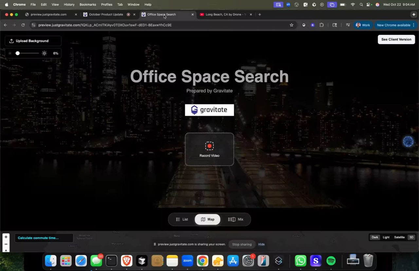The width and height of the screenshot is (419, 271).
Task: Click the upload arrow icon beside Upload Background
Action: 11,41
